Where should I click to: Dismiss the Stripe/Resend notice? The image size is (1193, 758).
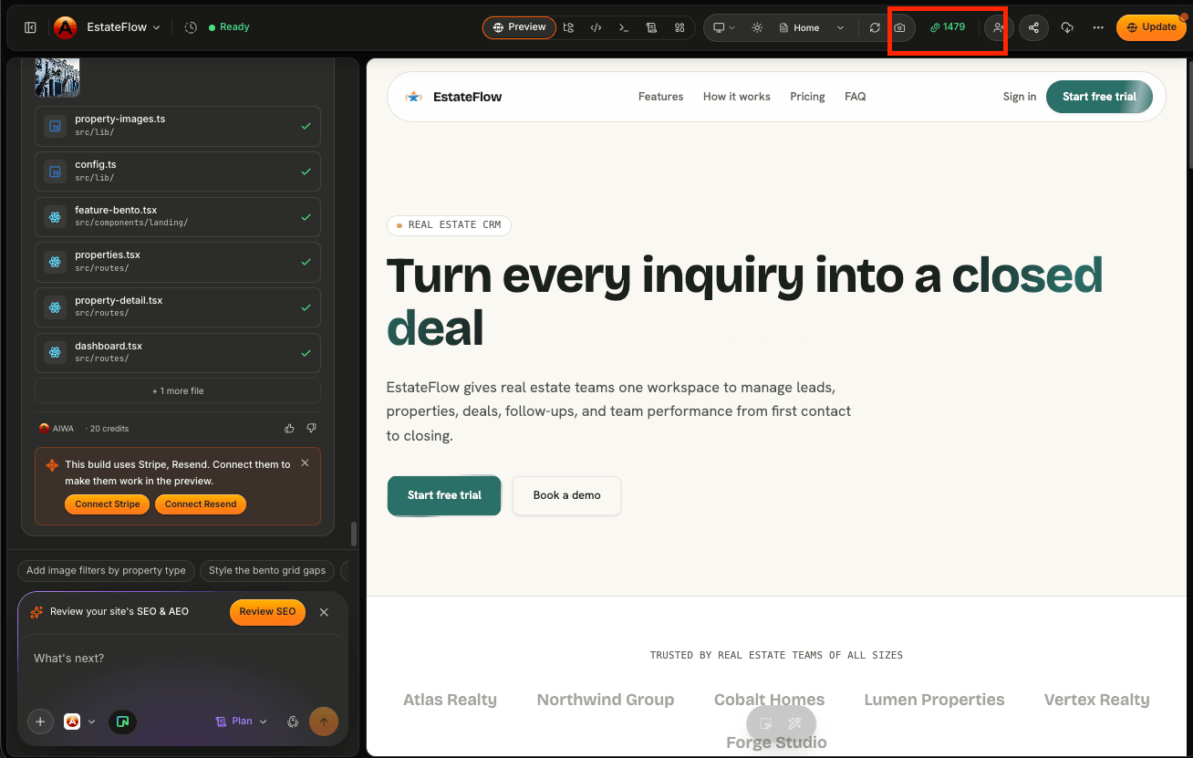tap(305, 463)
